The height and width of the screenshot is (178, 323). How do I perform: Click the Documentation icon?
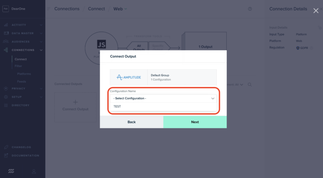tap(6, 156)
